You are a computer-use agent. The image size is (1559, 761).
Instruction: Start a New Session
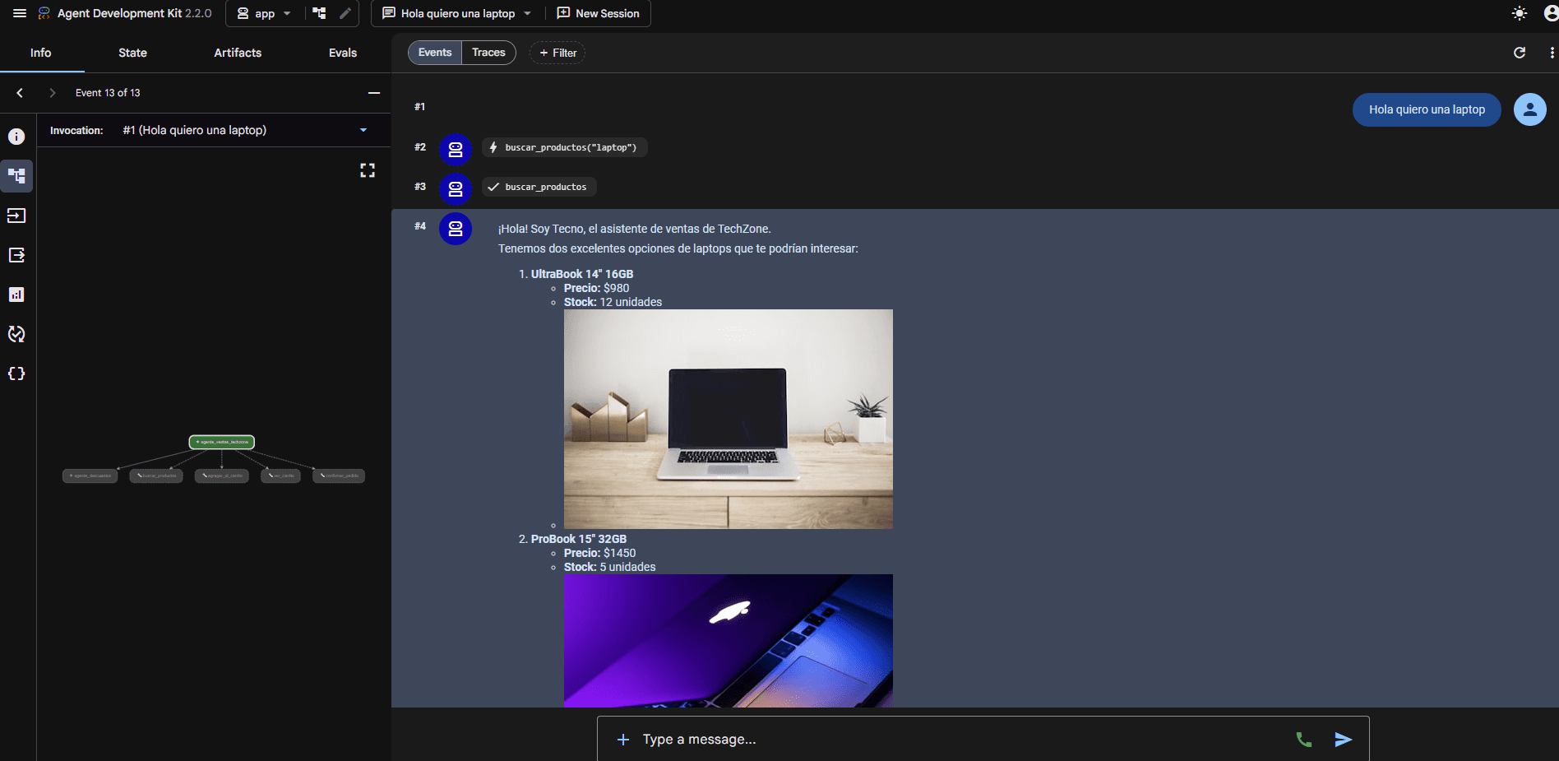click(598, 13)
